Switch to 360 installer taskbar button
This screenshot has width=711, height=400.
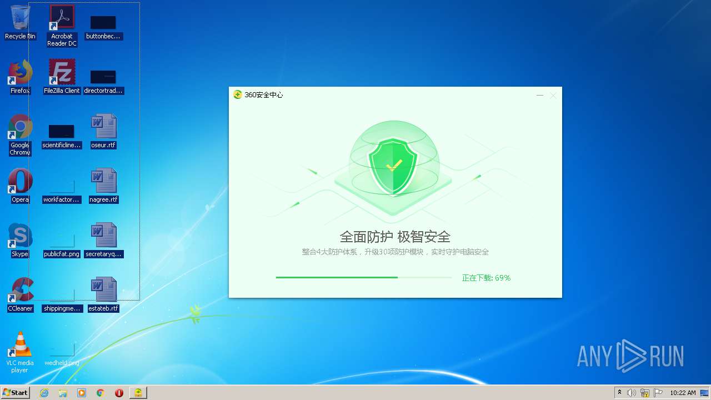(138, 393)
